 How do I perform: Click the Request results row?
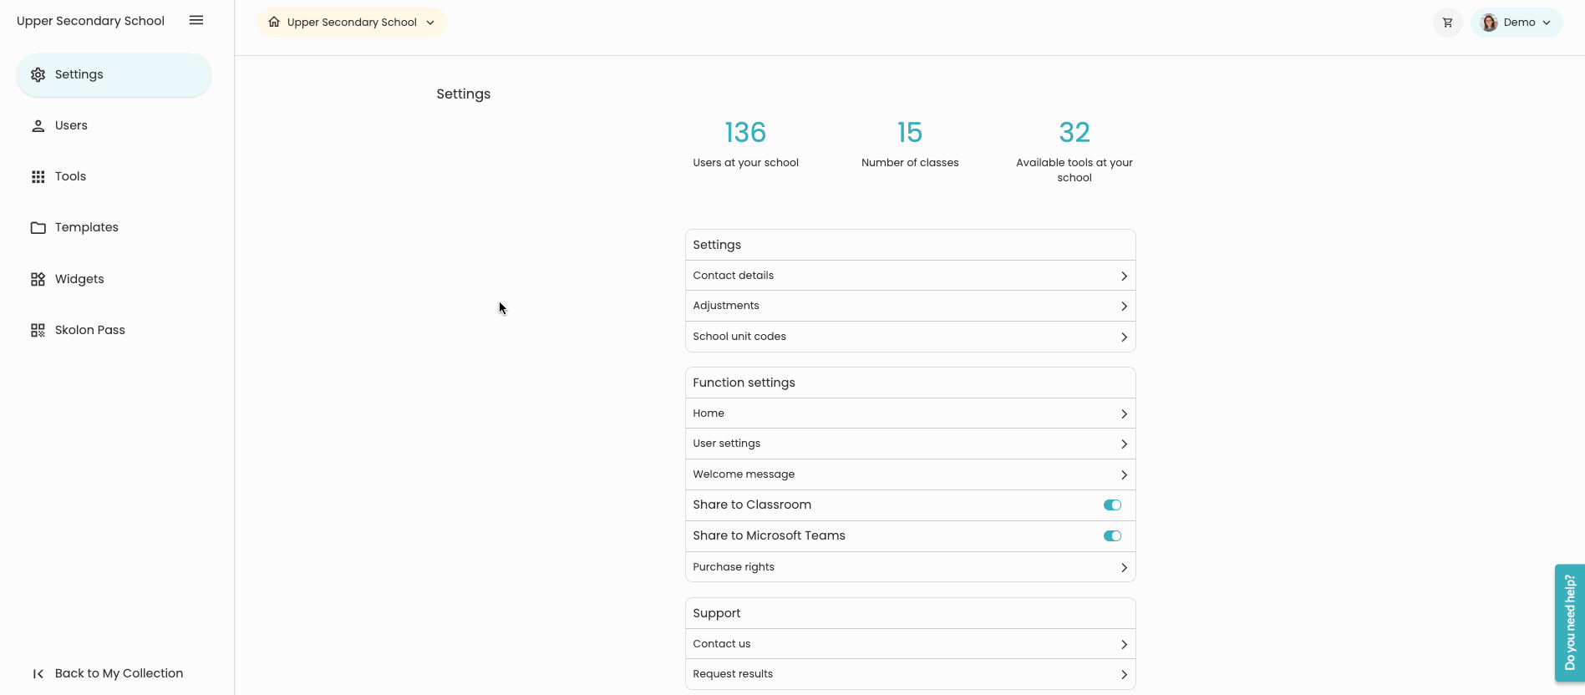tap(910, 674)
